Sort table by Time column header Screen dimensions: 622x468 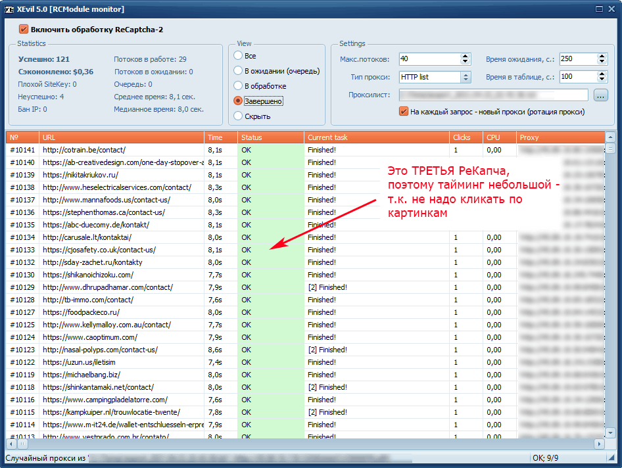(221, 137)
